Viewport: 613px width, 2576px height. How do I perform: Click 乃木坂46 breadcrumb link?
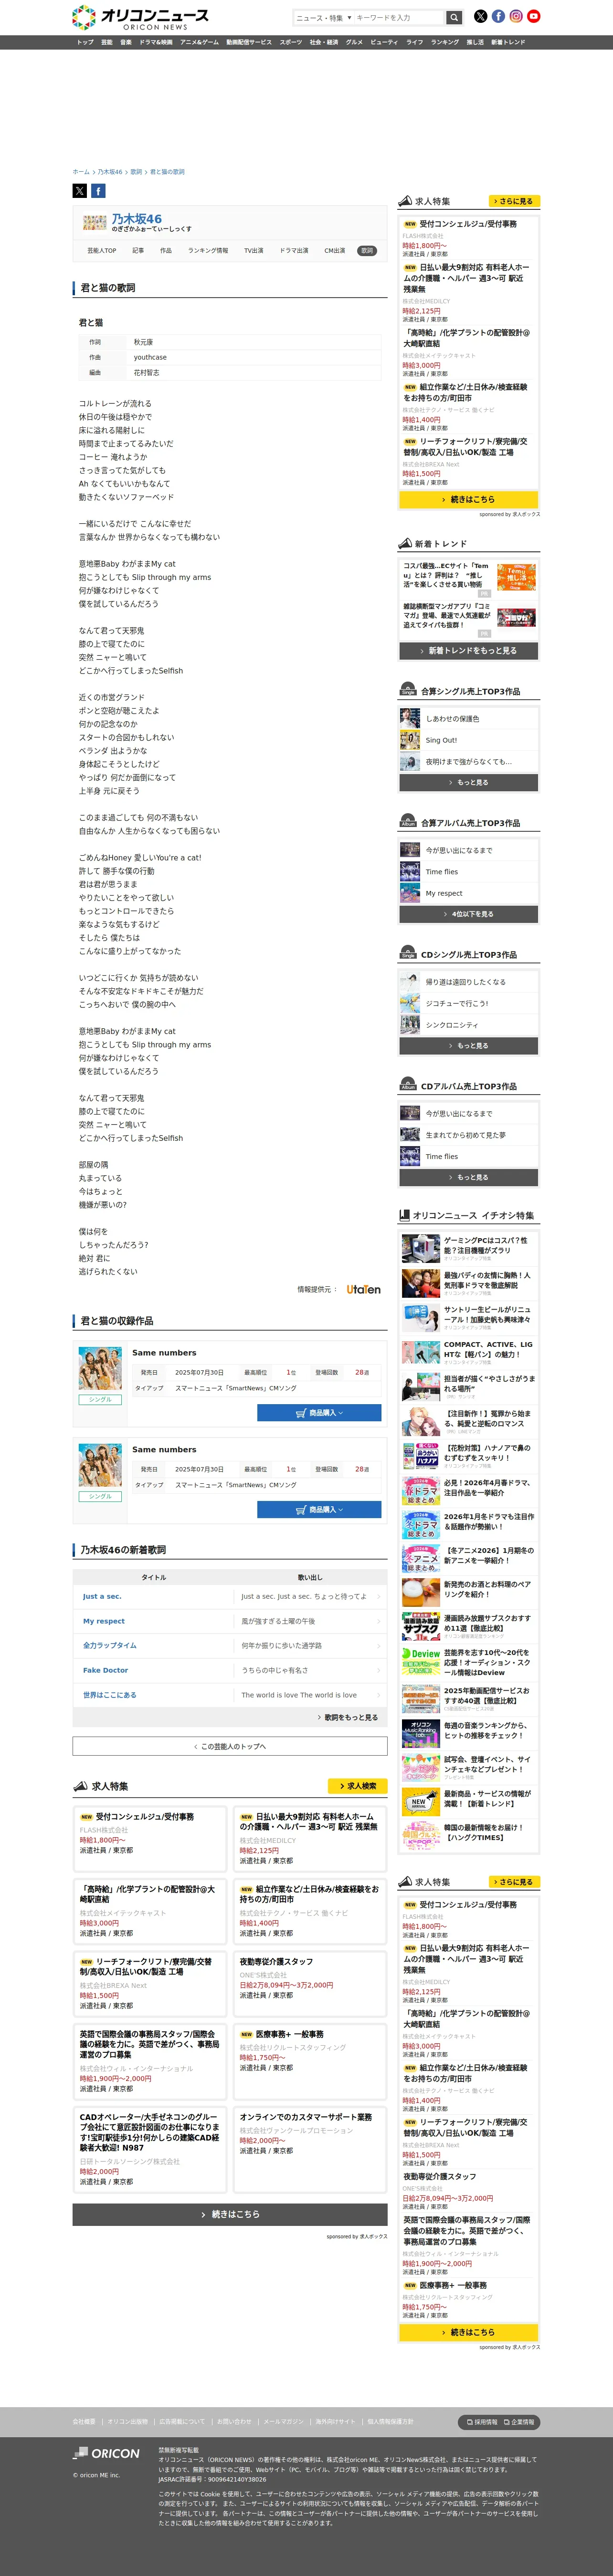point(109,172)
